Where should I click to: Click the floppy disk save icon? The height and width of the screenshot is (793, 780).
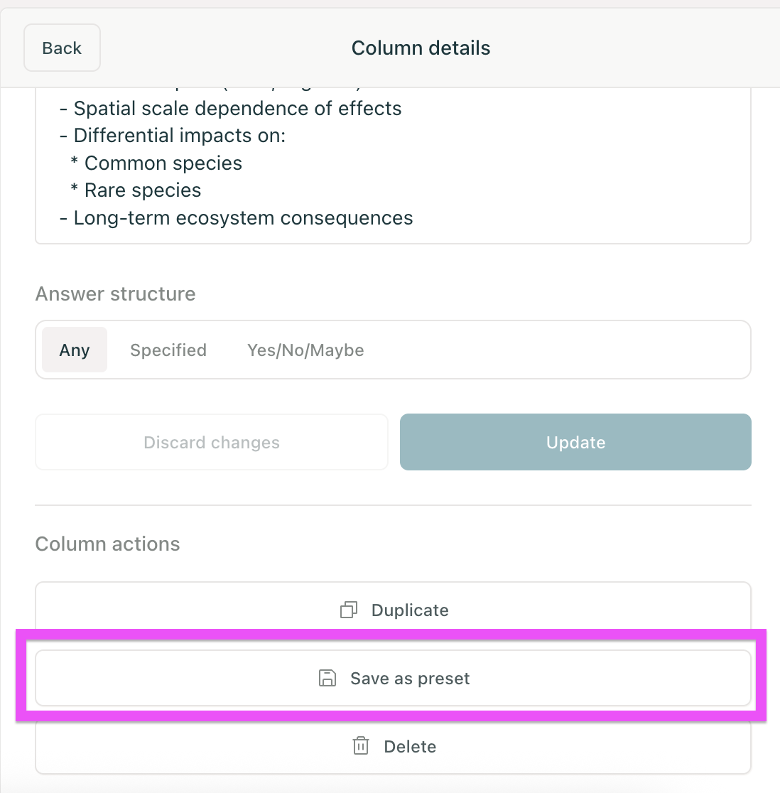click(327, 678)
